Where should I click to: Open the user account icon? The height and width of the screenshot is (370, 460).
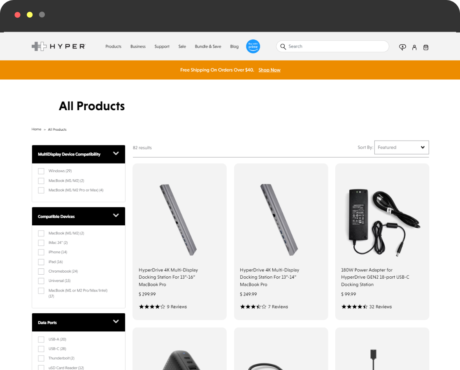click(414, 47)
